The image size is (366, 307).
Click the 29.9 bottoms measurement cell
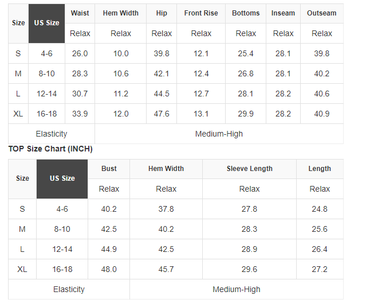pyautogui.click(x=246, y=114)
